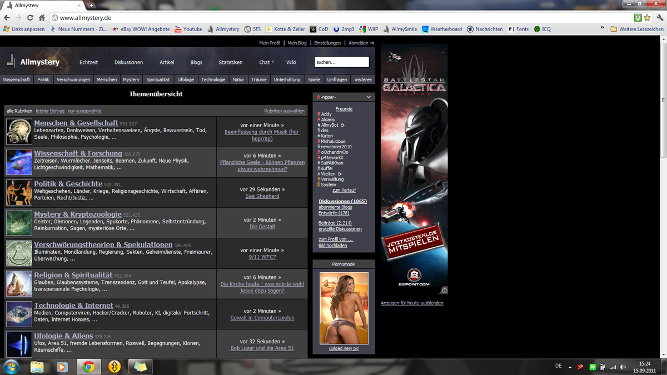Open the Weatherboard bookmark
Screen dimensions: 667x375
pyautogui.click(x=442, y=29)
